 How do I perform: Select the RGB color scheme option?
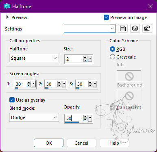click(112, 49)
